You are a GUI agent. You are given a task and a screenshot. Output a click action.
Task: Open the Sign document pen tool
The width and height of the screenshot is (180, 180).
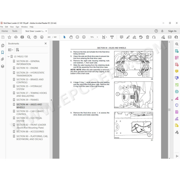[x=134, y=37]
